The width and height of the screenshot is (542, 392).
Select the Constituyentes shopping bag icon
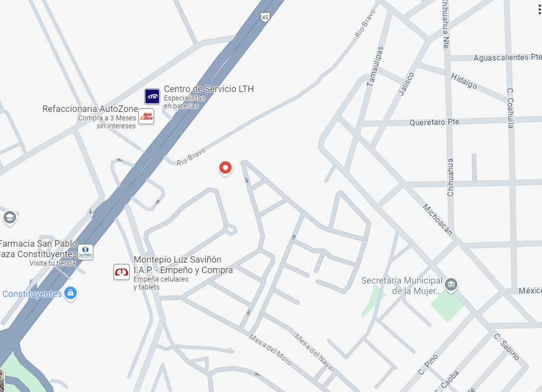tap(71, 294)
